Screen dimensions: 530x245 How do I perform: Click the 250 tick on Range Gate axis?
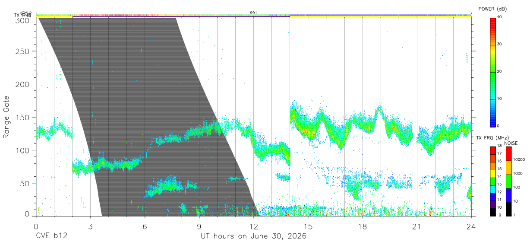coord(22,51)
